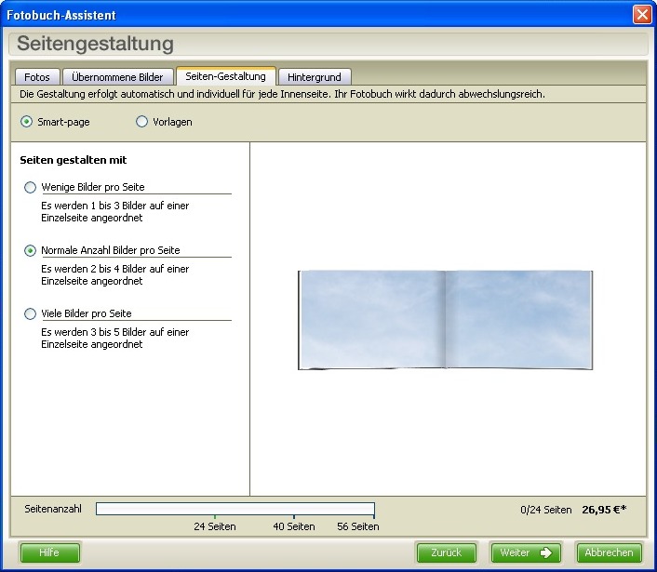
Task: Click the 26,95 € price text
Action: [604, 510]
